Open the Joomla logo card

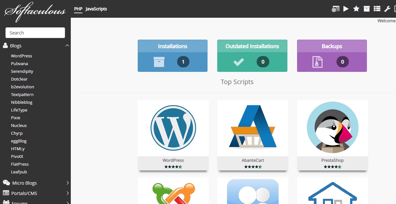coord(173,190)
